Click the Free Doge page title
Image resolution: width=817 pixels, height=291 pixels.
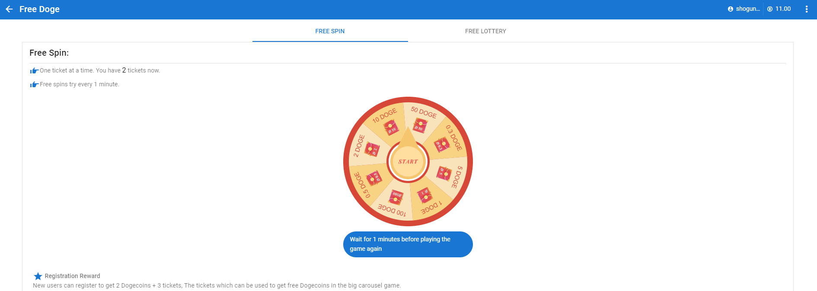[39, 9]
